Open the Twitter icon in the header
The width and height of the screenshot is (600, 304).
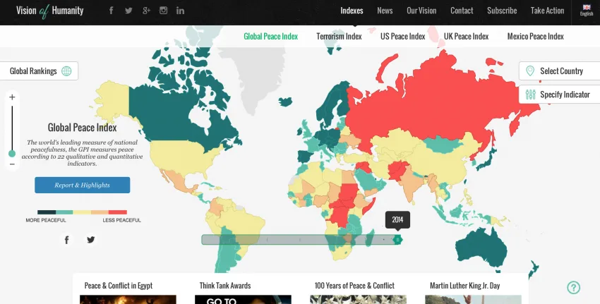(x=128, y=11)
